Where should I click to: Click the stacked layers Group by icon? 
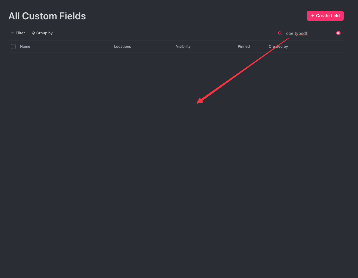pyautogui.click(x=33, y=33)
